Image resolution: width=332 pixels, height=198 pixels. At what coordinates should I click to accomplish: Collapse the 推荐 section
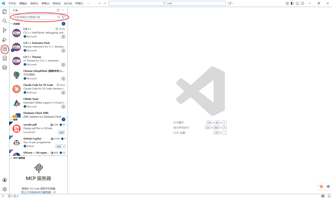pos(11,119)
